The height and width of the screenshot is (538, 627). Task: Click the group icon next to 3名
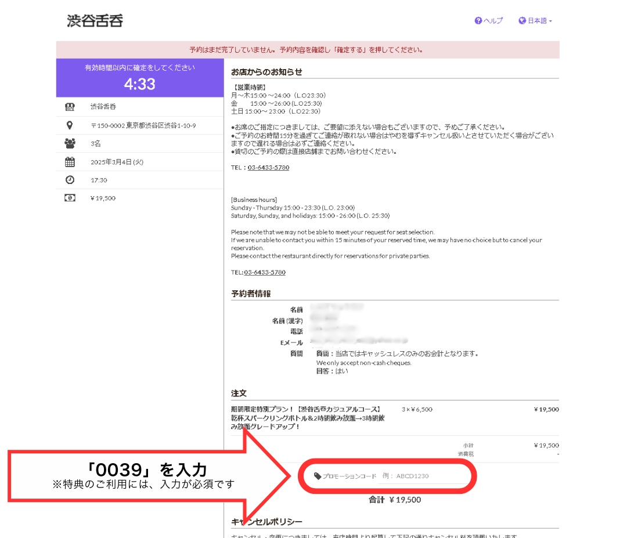pos(70,143)
